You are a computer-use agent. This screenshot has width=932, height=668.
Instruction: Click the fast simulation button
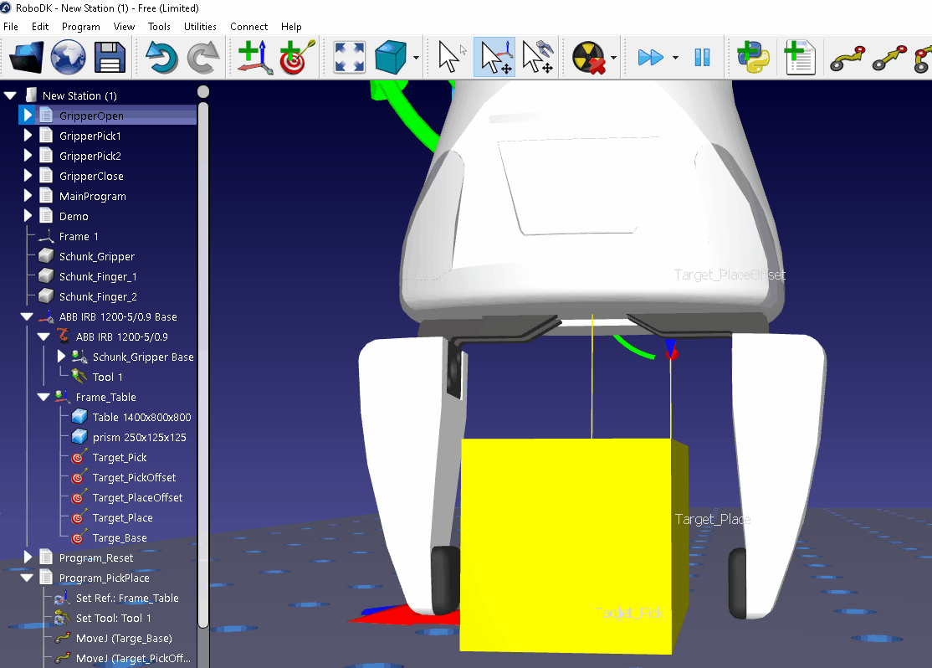tap(650, 57)
